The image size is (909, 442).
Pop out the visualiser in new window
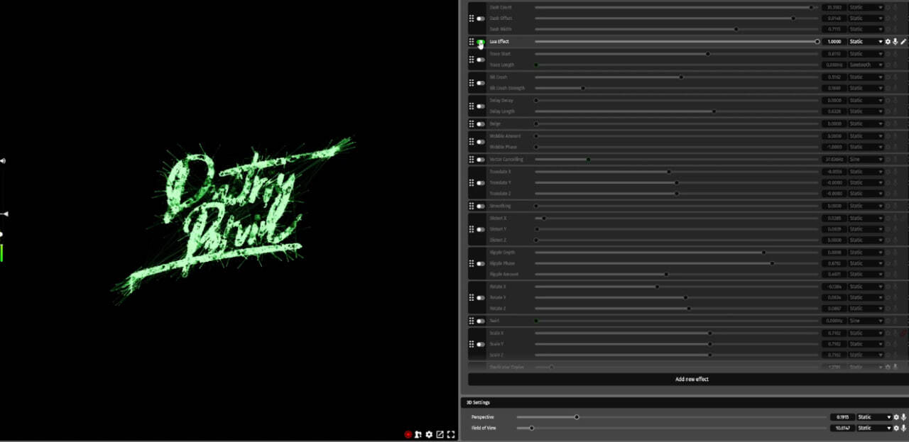440,434
